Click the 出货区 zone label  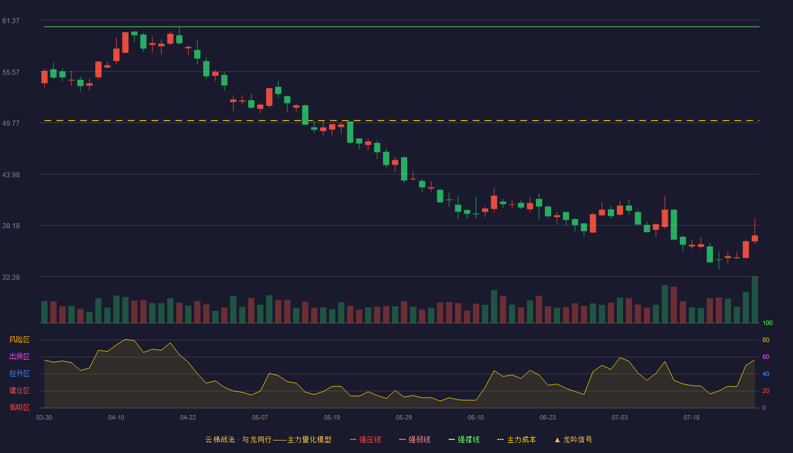[19, 357]
